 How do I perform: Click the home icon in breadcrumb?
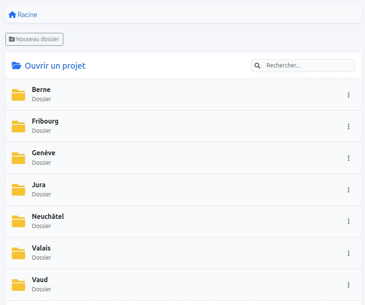tap(12, 15)
